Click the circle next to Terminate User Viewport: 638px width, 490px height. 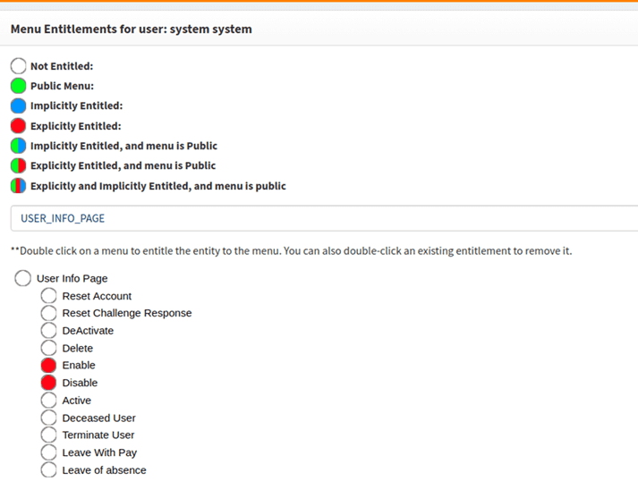click(49, 435)
